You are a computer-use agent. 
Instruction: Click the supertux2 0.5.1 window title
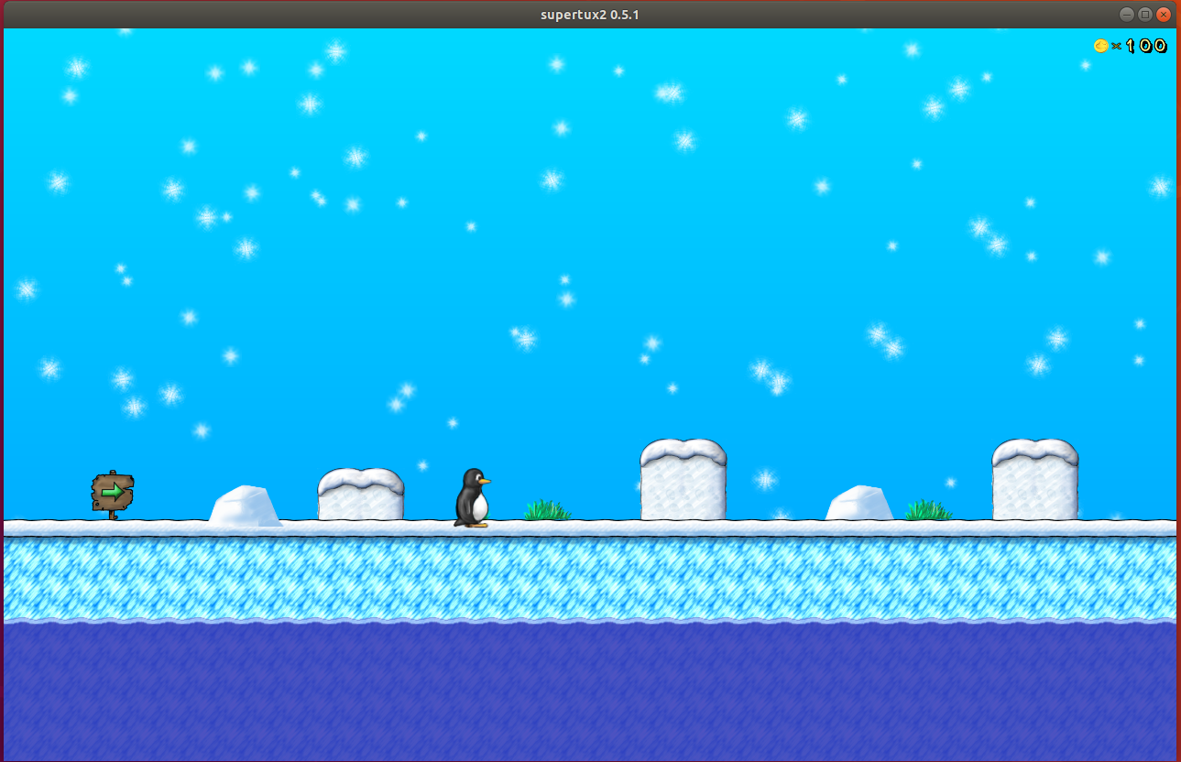(x=590, y=15)
